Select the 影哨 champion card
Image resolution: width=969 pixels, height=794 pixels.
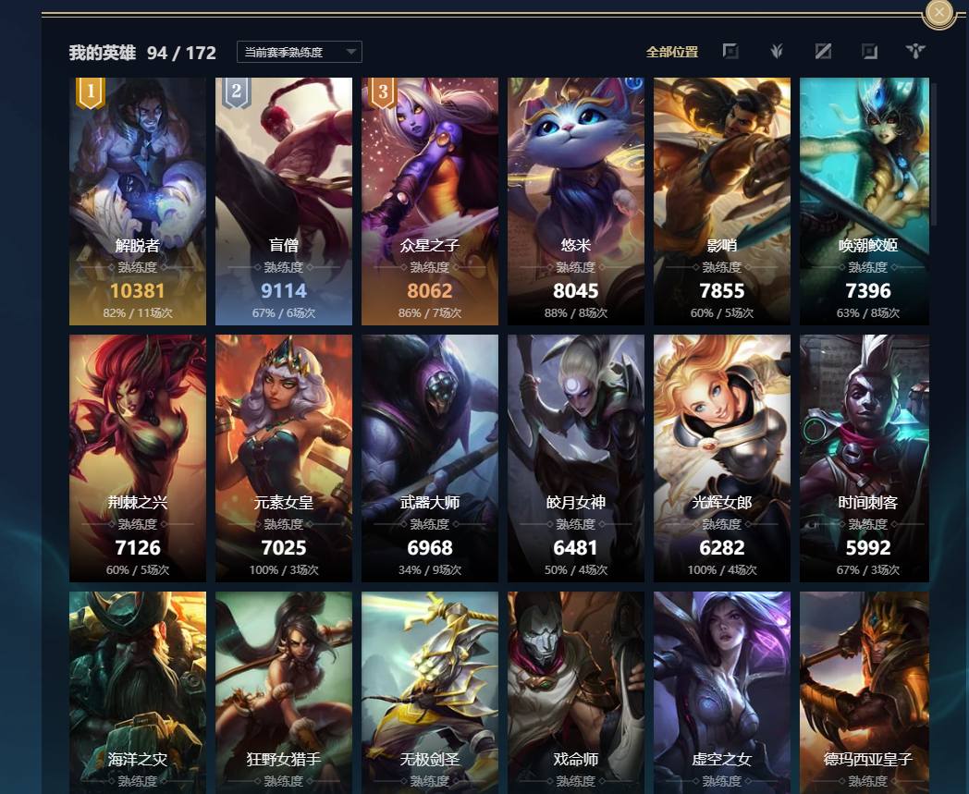[x=722, y=201]
